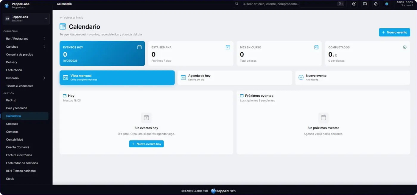Click the Mes en Curso card icon
Screen dimensions: 417x195
316,47
